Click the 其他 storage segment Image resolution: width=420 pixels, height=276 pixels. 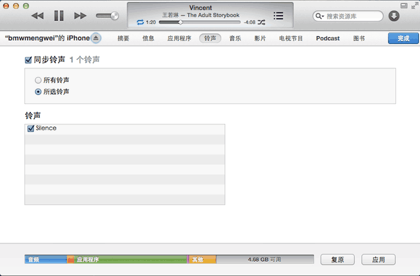coord(202,260)
